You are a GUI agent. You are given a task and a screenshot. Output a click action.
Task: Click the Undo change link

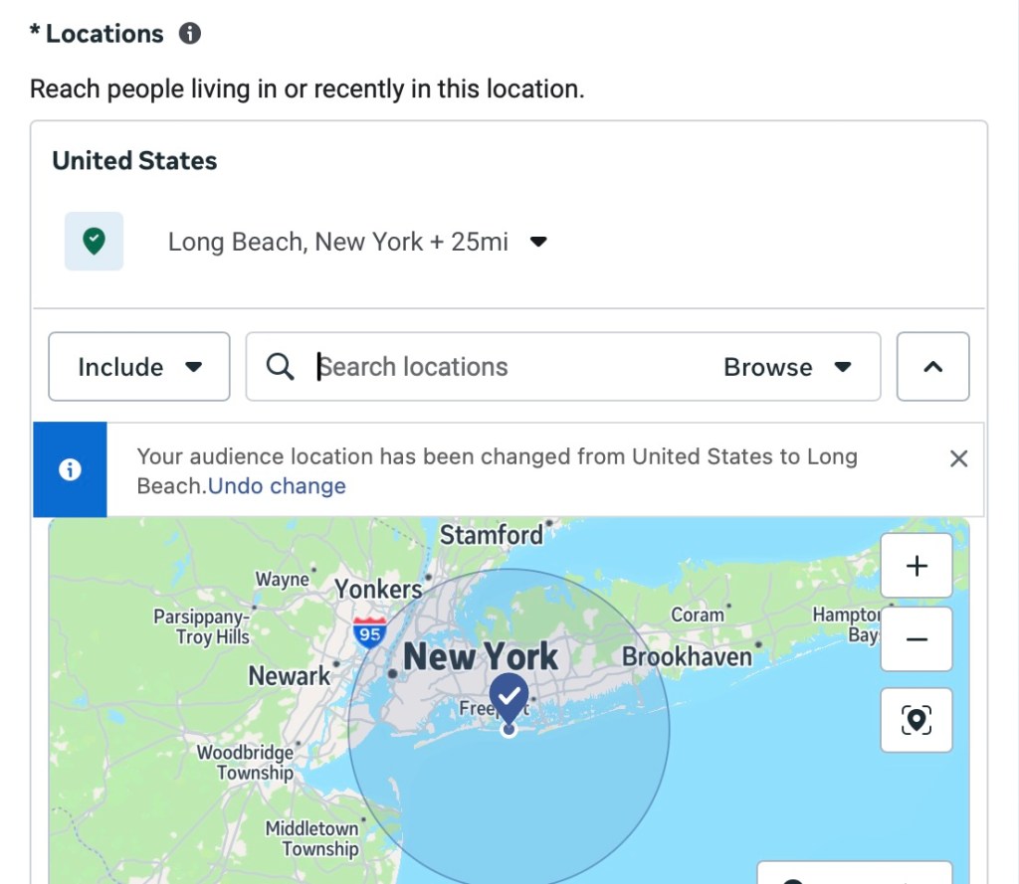pyautogui.click(x=277, y=486)
